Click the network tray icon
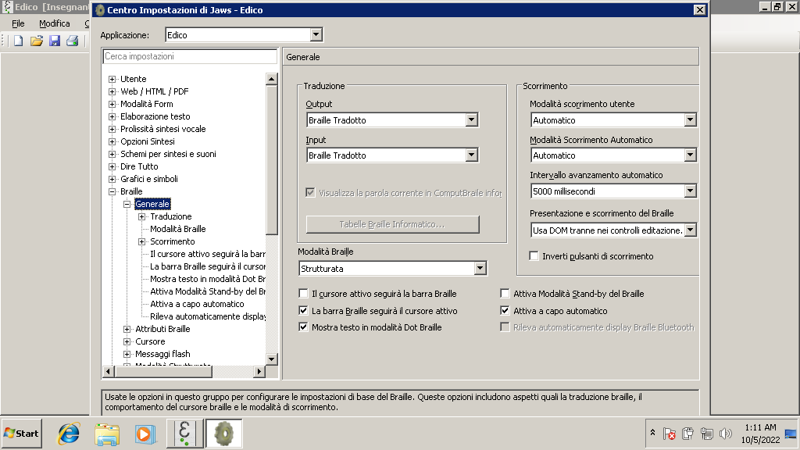 [706, 434]
